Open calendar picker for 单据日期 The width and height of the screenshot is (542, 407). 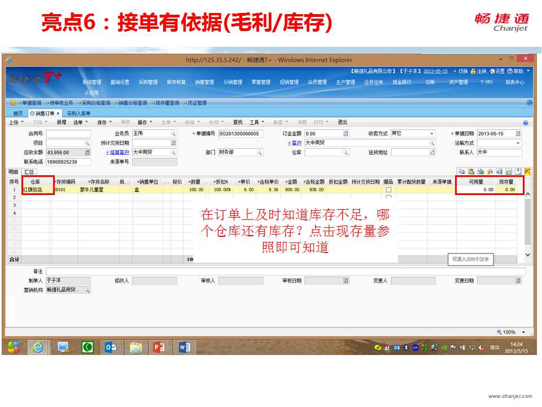518,134
